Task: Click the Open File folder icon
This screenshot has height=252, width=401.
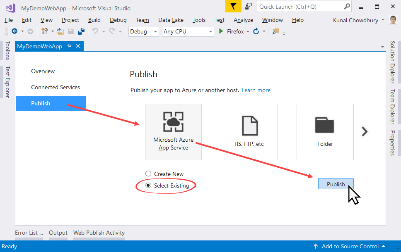Action: coord(60,31)
